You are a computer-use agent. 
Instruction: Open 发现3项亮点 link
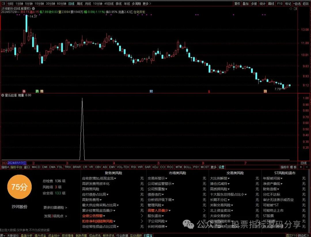tap(56, 216)
